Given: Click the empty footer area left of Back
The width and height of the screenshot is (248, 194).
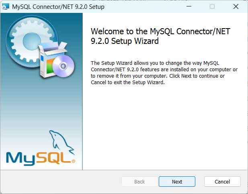Looking at the screenshot, I should 60,182.
